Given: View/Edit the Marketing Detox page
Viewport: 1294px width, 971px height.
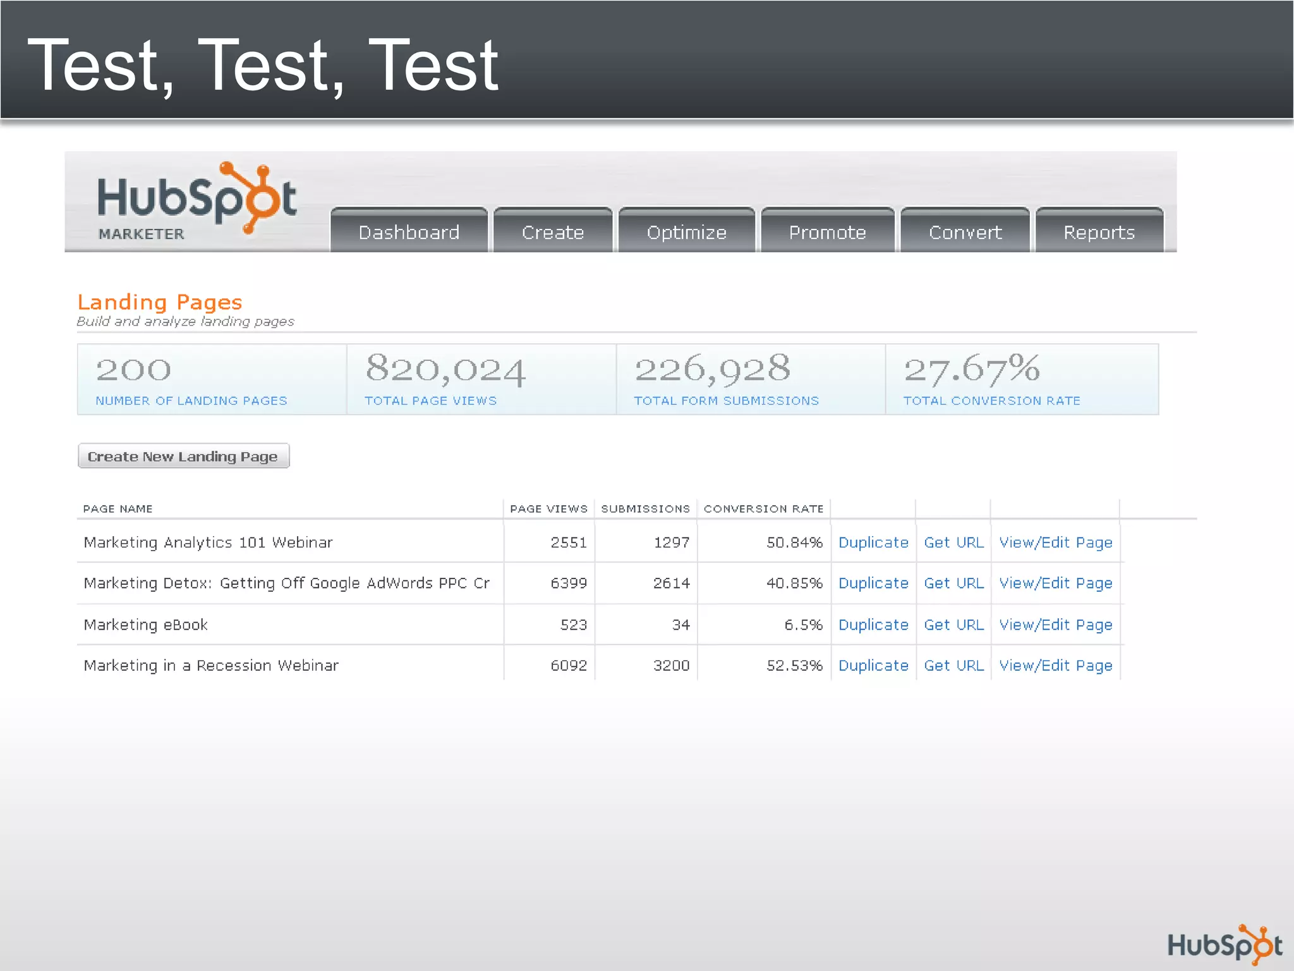Looking at the screenshot, I should (x=1055, y=583).
